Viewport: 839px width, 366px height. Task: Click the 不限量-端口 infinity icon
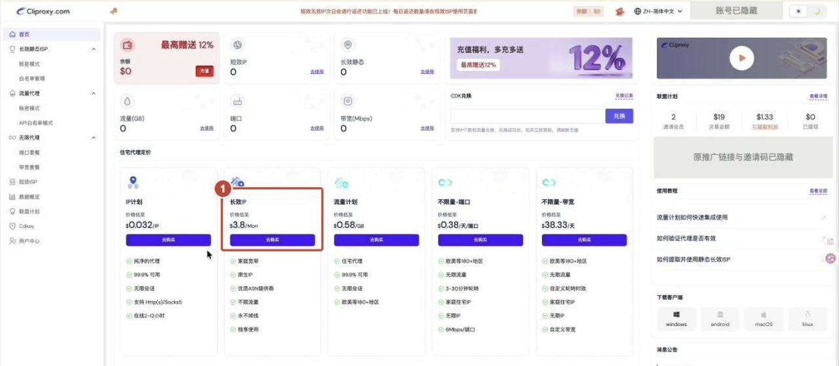[x=445, y=183]
